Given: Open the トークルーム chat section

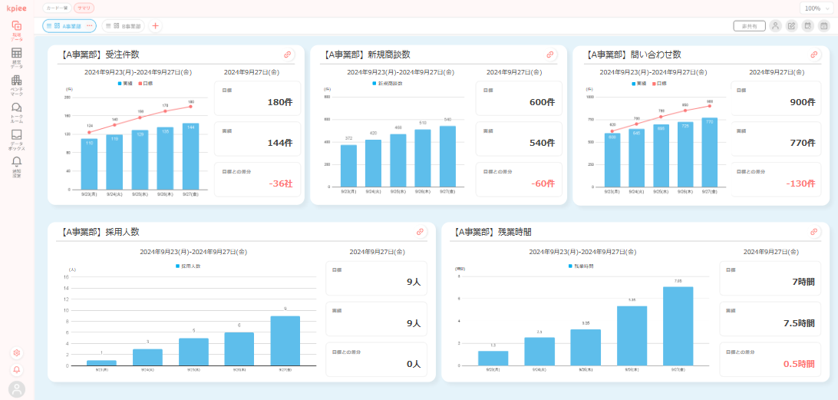Looking at the screenshot, I should pos(16,111).
